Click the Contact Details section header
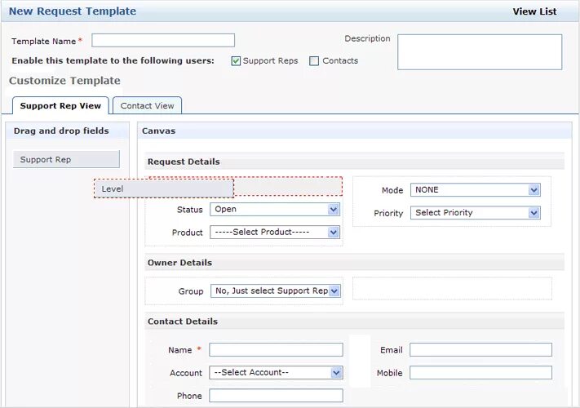The image size is (580, 408). click(354, 321)
